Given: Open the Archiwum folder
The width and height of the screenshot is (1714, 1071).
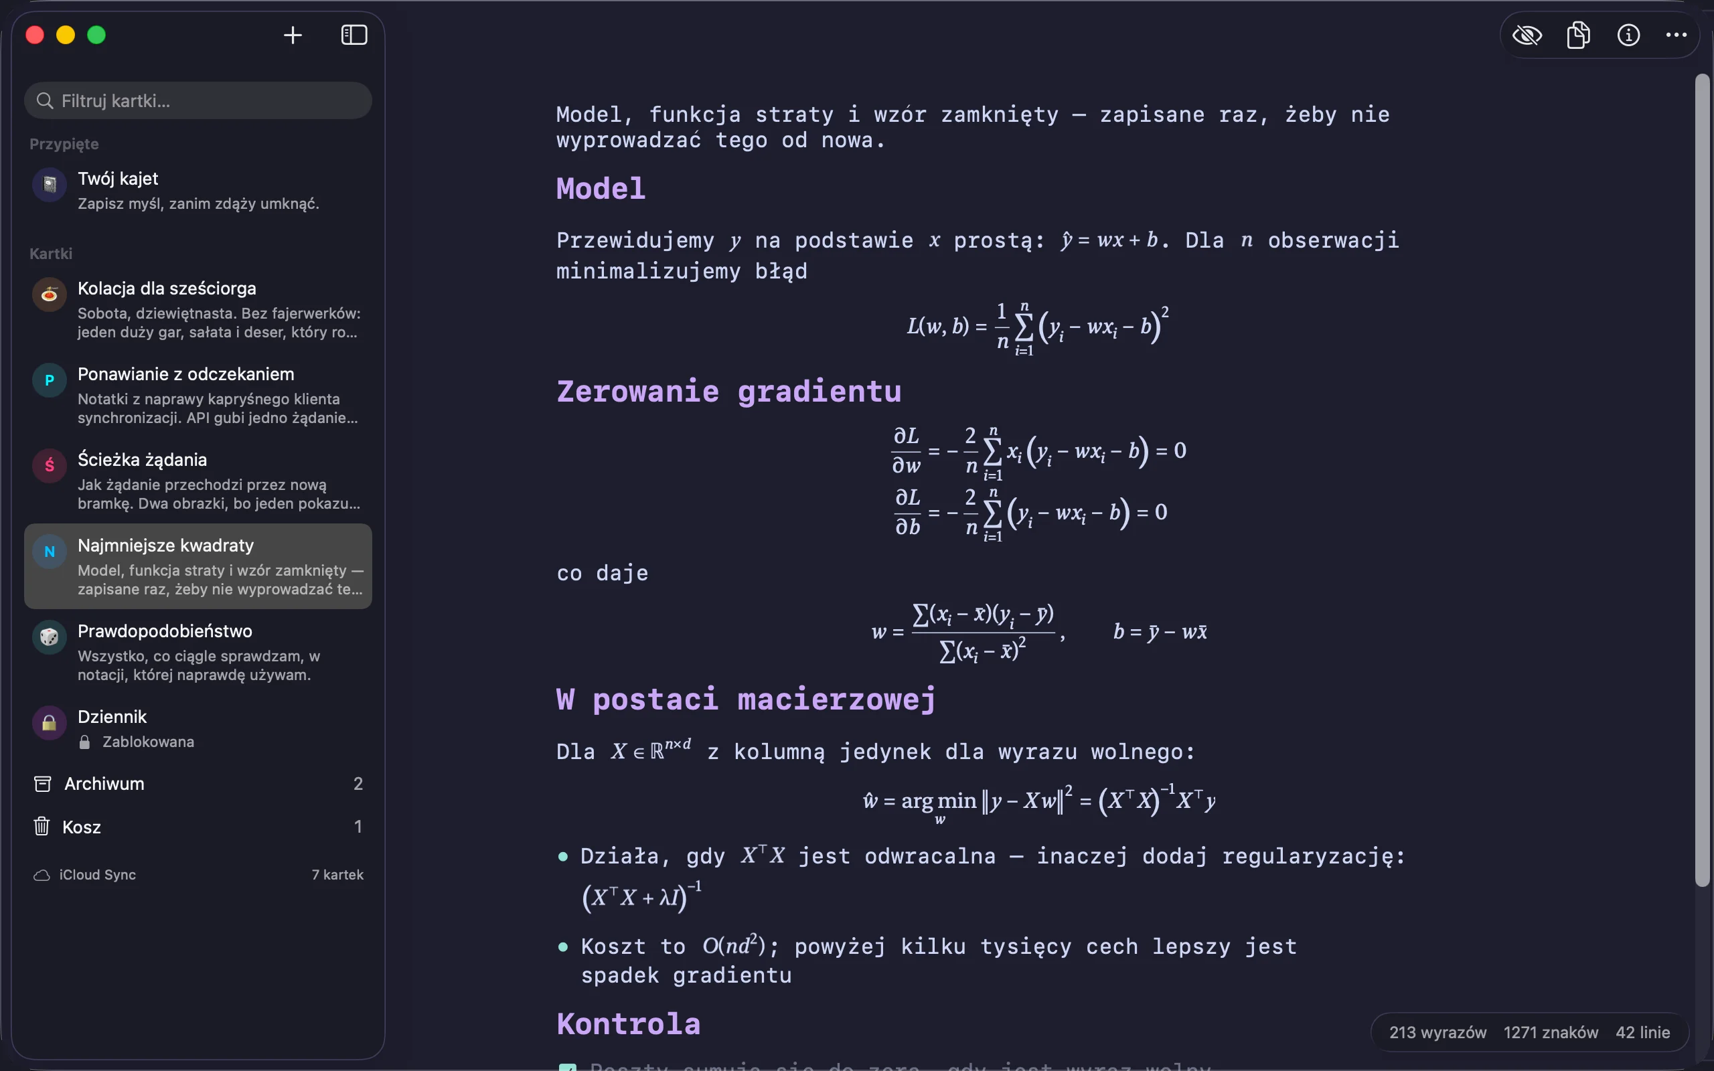Looking at the screenshot, I should 198,783.
